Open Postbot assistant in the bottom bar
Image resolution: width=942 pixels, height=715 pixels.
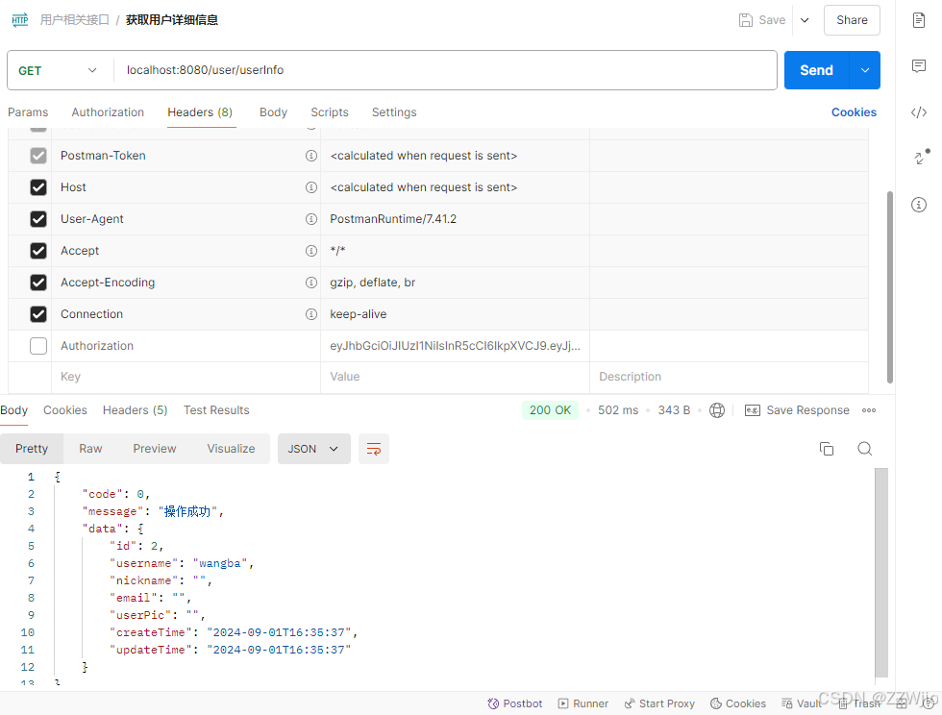515,703
